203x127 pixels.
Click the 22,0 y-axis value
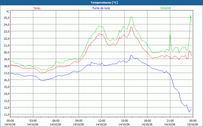pos(7,39)
